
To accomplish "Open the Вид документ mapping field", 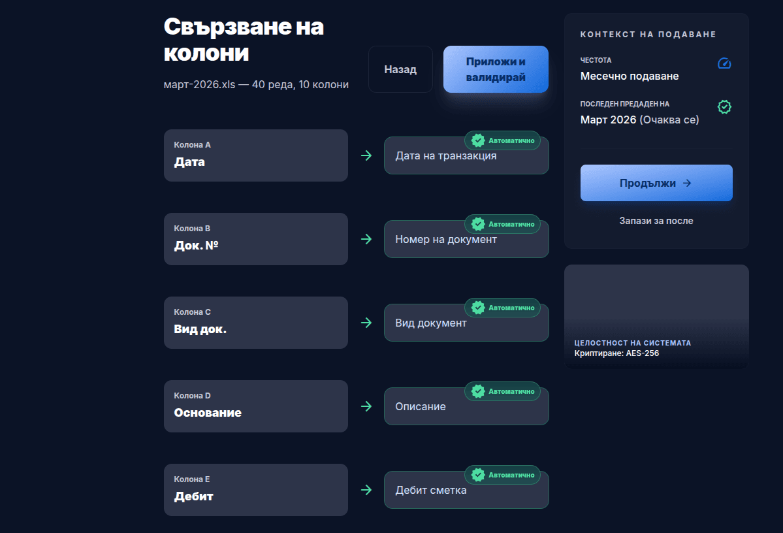I will coord(466,323).
